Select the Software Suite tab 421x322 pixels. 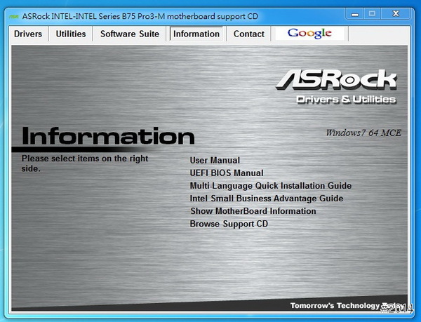tap(130, 34)
